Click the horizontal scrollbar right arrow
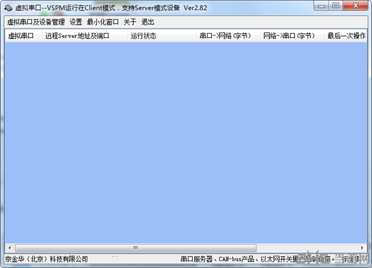 click(362, 248)
